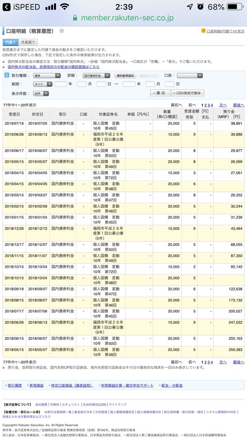Open the 表示件数 dropdown showing 20件
The image size is (247, 440).
click(41, 93)
